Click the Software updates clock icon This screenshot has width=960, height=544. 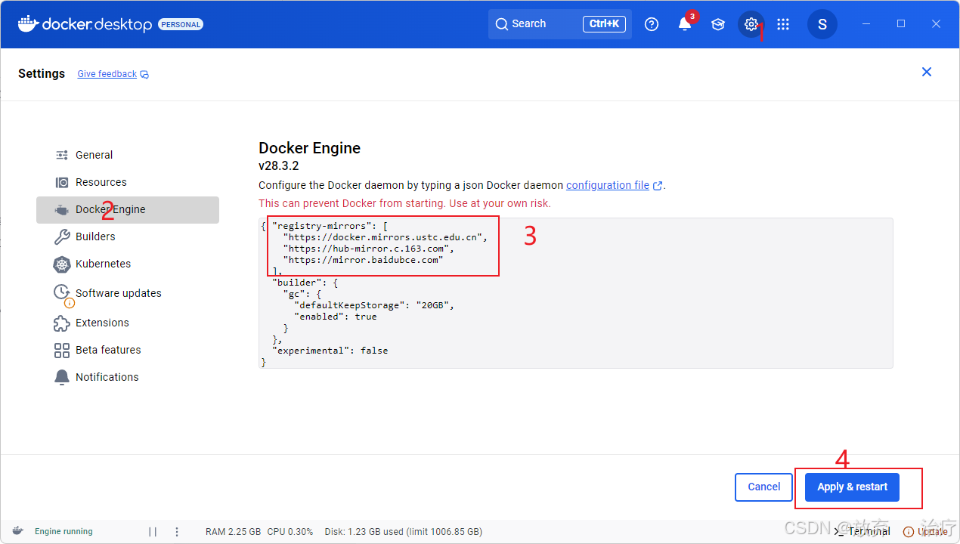pos(62,292)
